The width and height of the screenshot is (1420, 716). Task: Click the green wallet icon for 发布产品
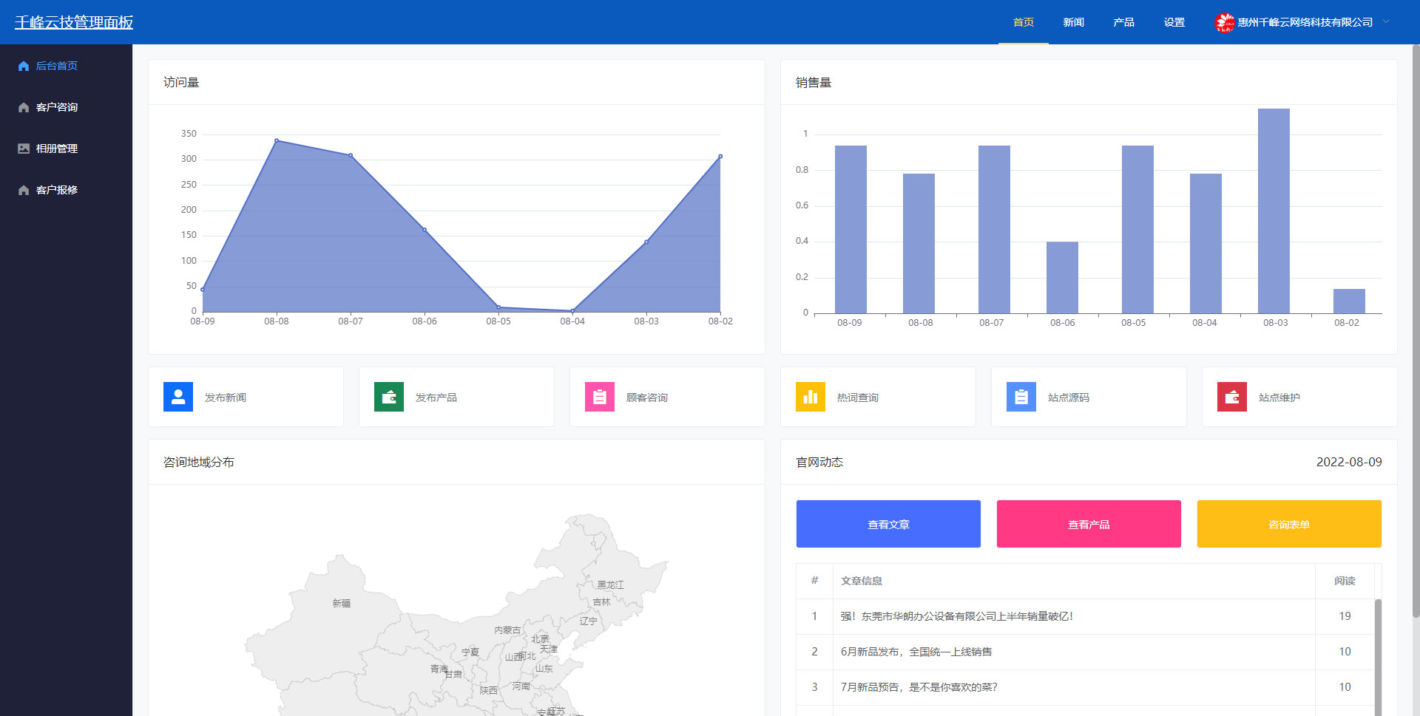(x=389, y=397)
